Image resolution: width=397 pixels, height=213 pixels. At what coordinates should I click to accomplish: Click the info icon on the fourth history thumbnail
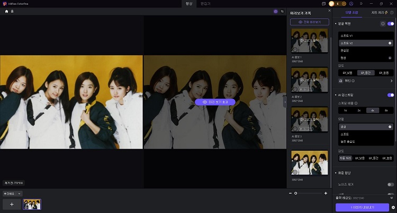295,172
